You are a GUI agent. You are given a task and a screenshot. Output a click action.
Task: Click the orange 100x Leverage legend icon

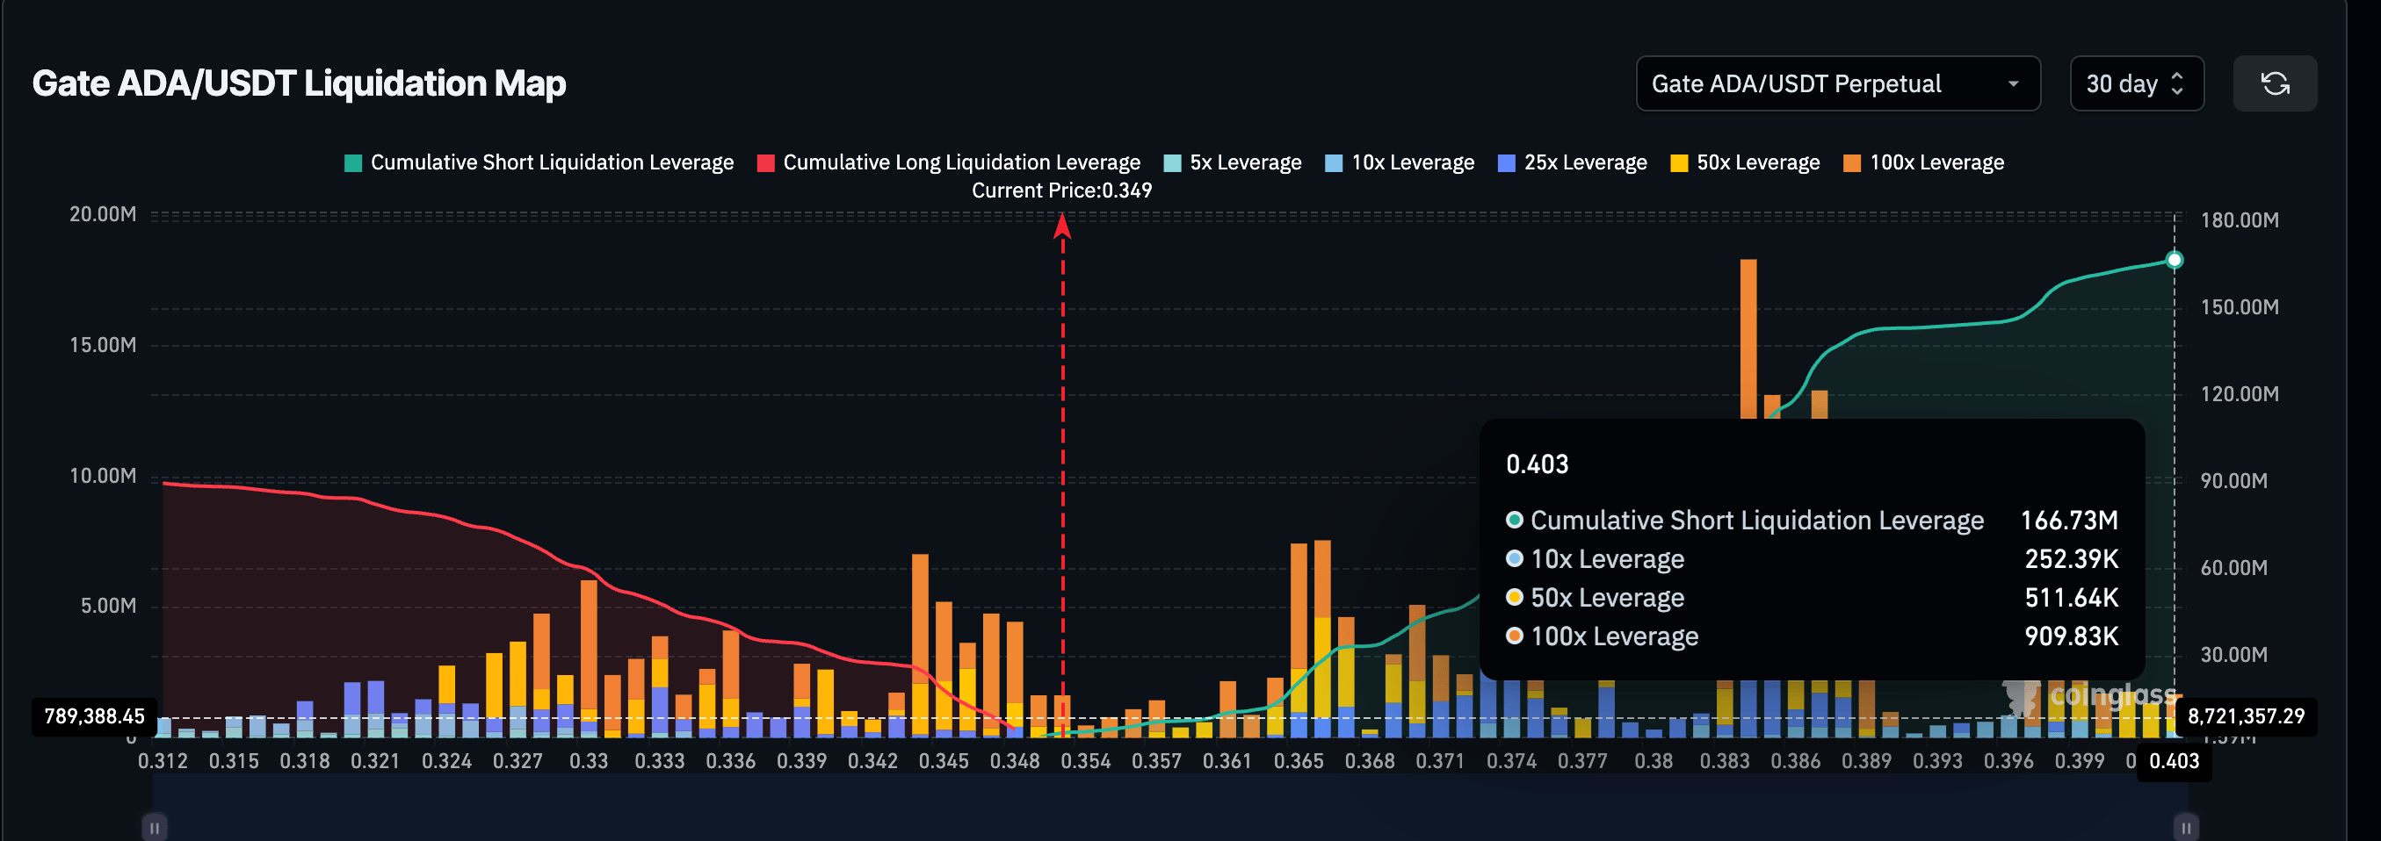point(1853,162)
